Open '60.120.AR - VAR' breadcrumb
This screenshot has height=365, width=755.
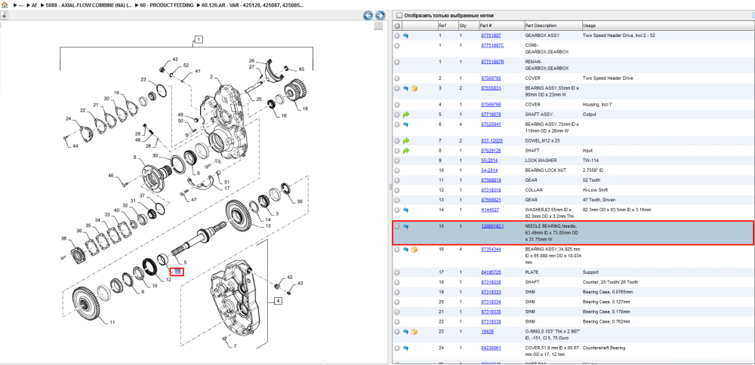[253, 5]
